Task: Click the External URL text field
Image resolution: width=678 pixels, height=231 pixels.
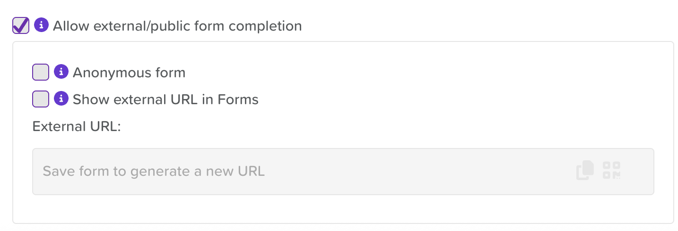Action: (343, 172)
